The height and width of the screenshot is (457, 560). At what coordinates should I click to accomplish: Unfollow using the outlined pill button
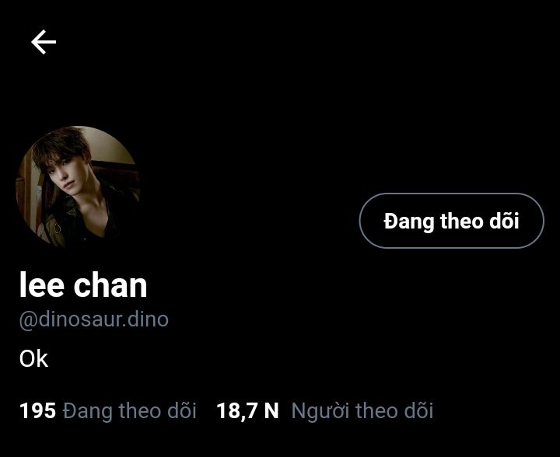tap(451, 221)
